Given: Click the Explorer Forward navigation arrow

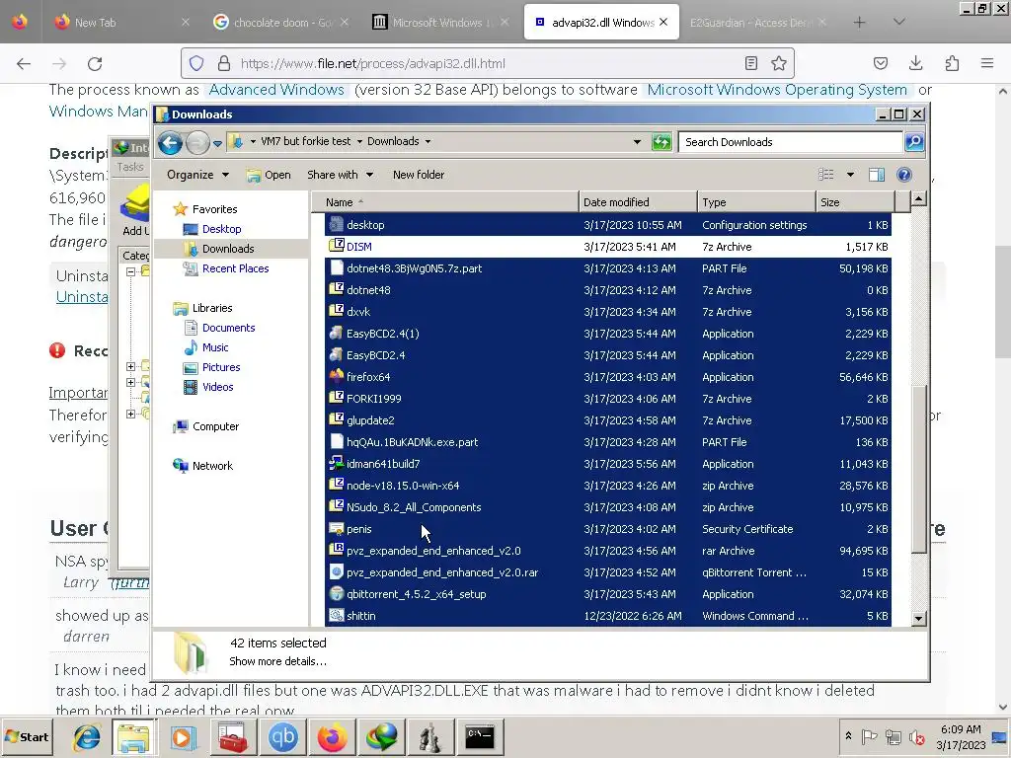Looking at the screenshot, I should tap(197, 142).
